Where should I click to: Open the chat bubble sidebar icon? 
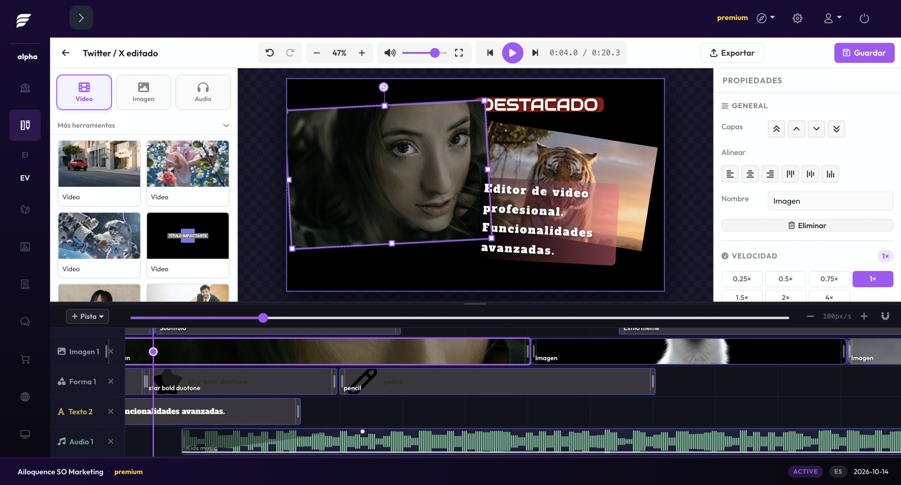tap(25, 322)
